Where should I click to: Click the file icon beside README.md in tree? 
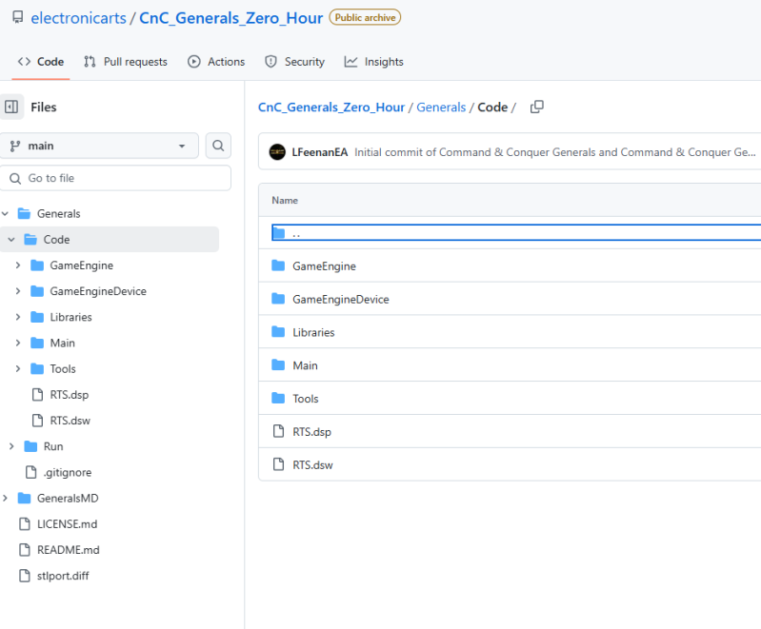tap(24, 549)
